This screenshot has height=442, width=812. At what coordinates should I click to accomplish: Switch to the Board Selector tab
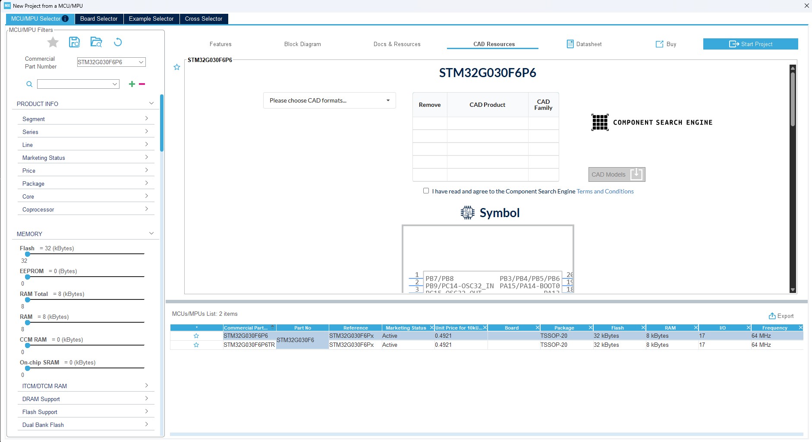point(99,19)
